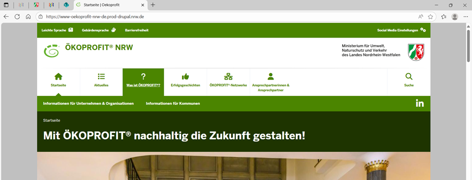Open the LinkedIn profile icon
The width and height of the screenshot is (472, 180).
[x=419, y=103]
